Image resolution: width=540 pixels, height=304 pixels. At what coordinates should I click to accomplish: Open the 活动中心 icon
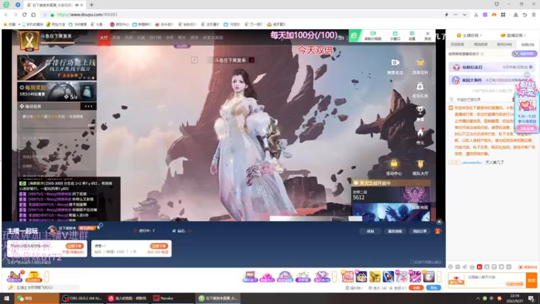pos(394,168)
